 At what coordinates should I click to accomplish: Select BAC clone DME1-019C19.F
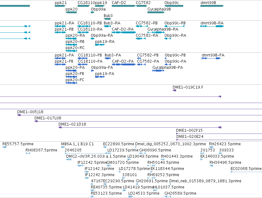[174, 90]
